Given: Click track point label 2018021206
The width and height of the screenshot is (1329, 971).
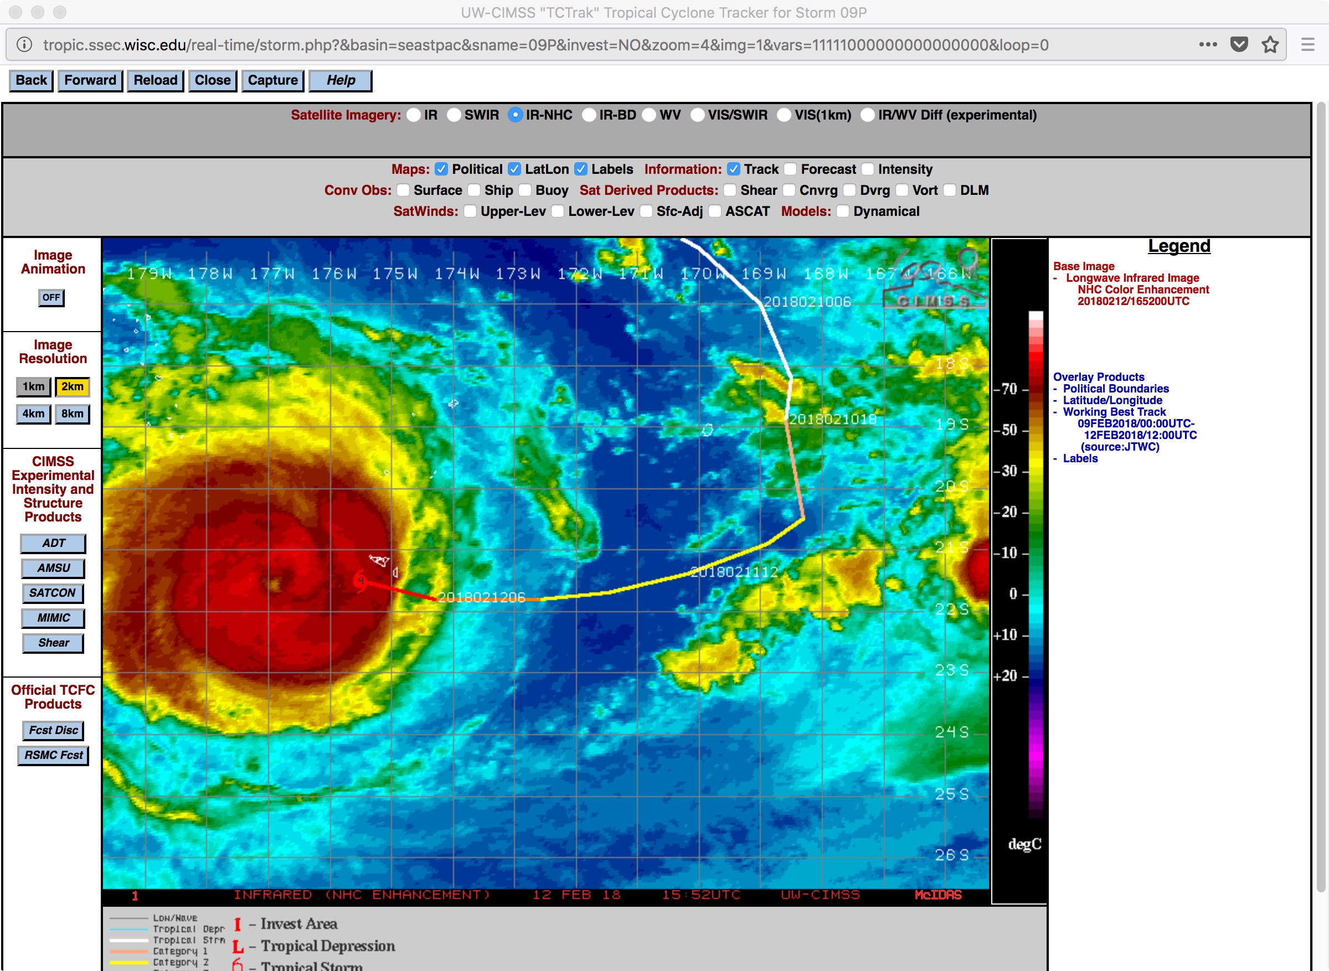Looking at the screenshot, I should tap(482, 597).
